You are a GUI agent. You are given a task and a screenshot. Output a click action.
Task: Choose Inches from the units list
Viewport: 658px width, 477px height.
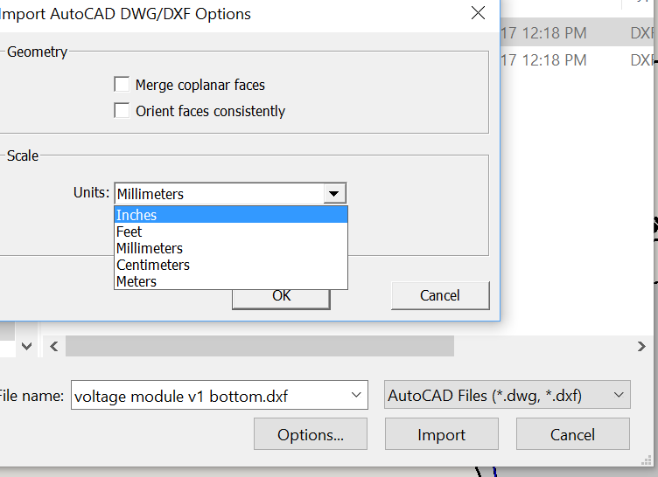tap(231, 215)
